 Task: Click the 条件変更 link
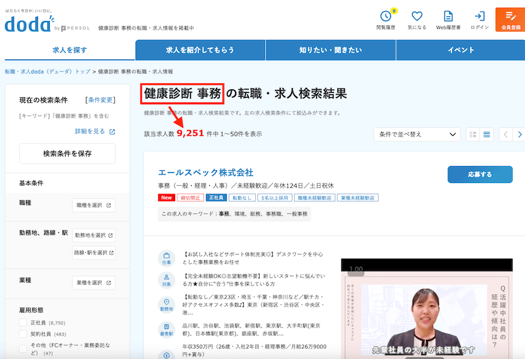coord(100,100)
